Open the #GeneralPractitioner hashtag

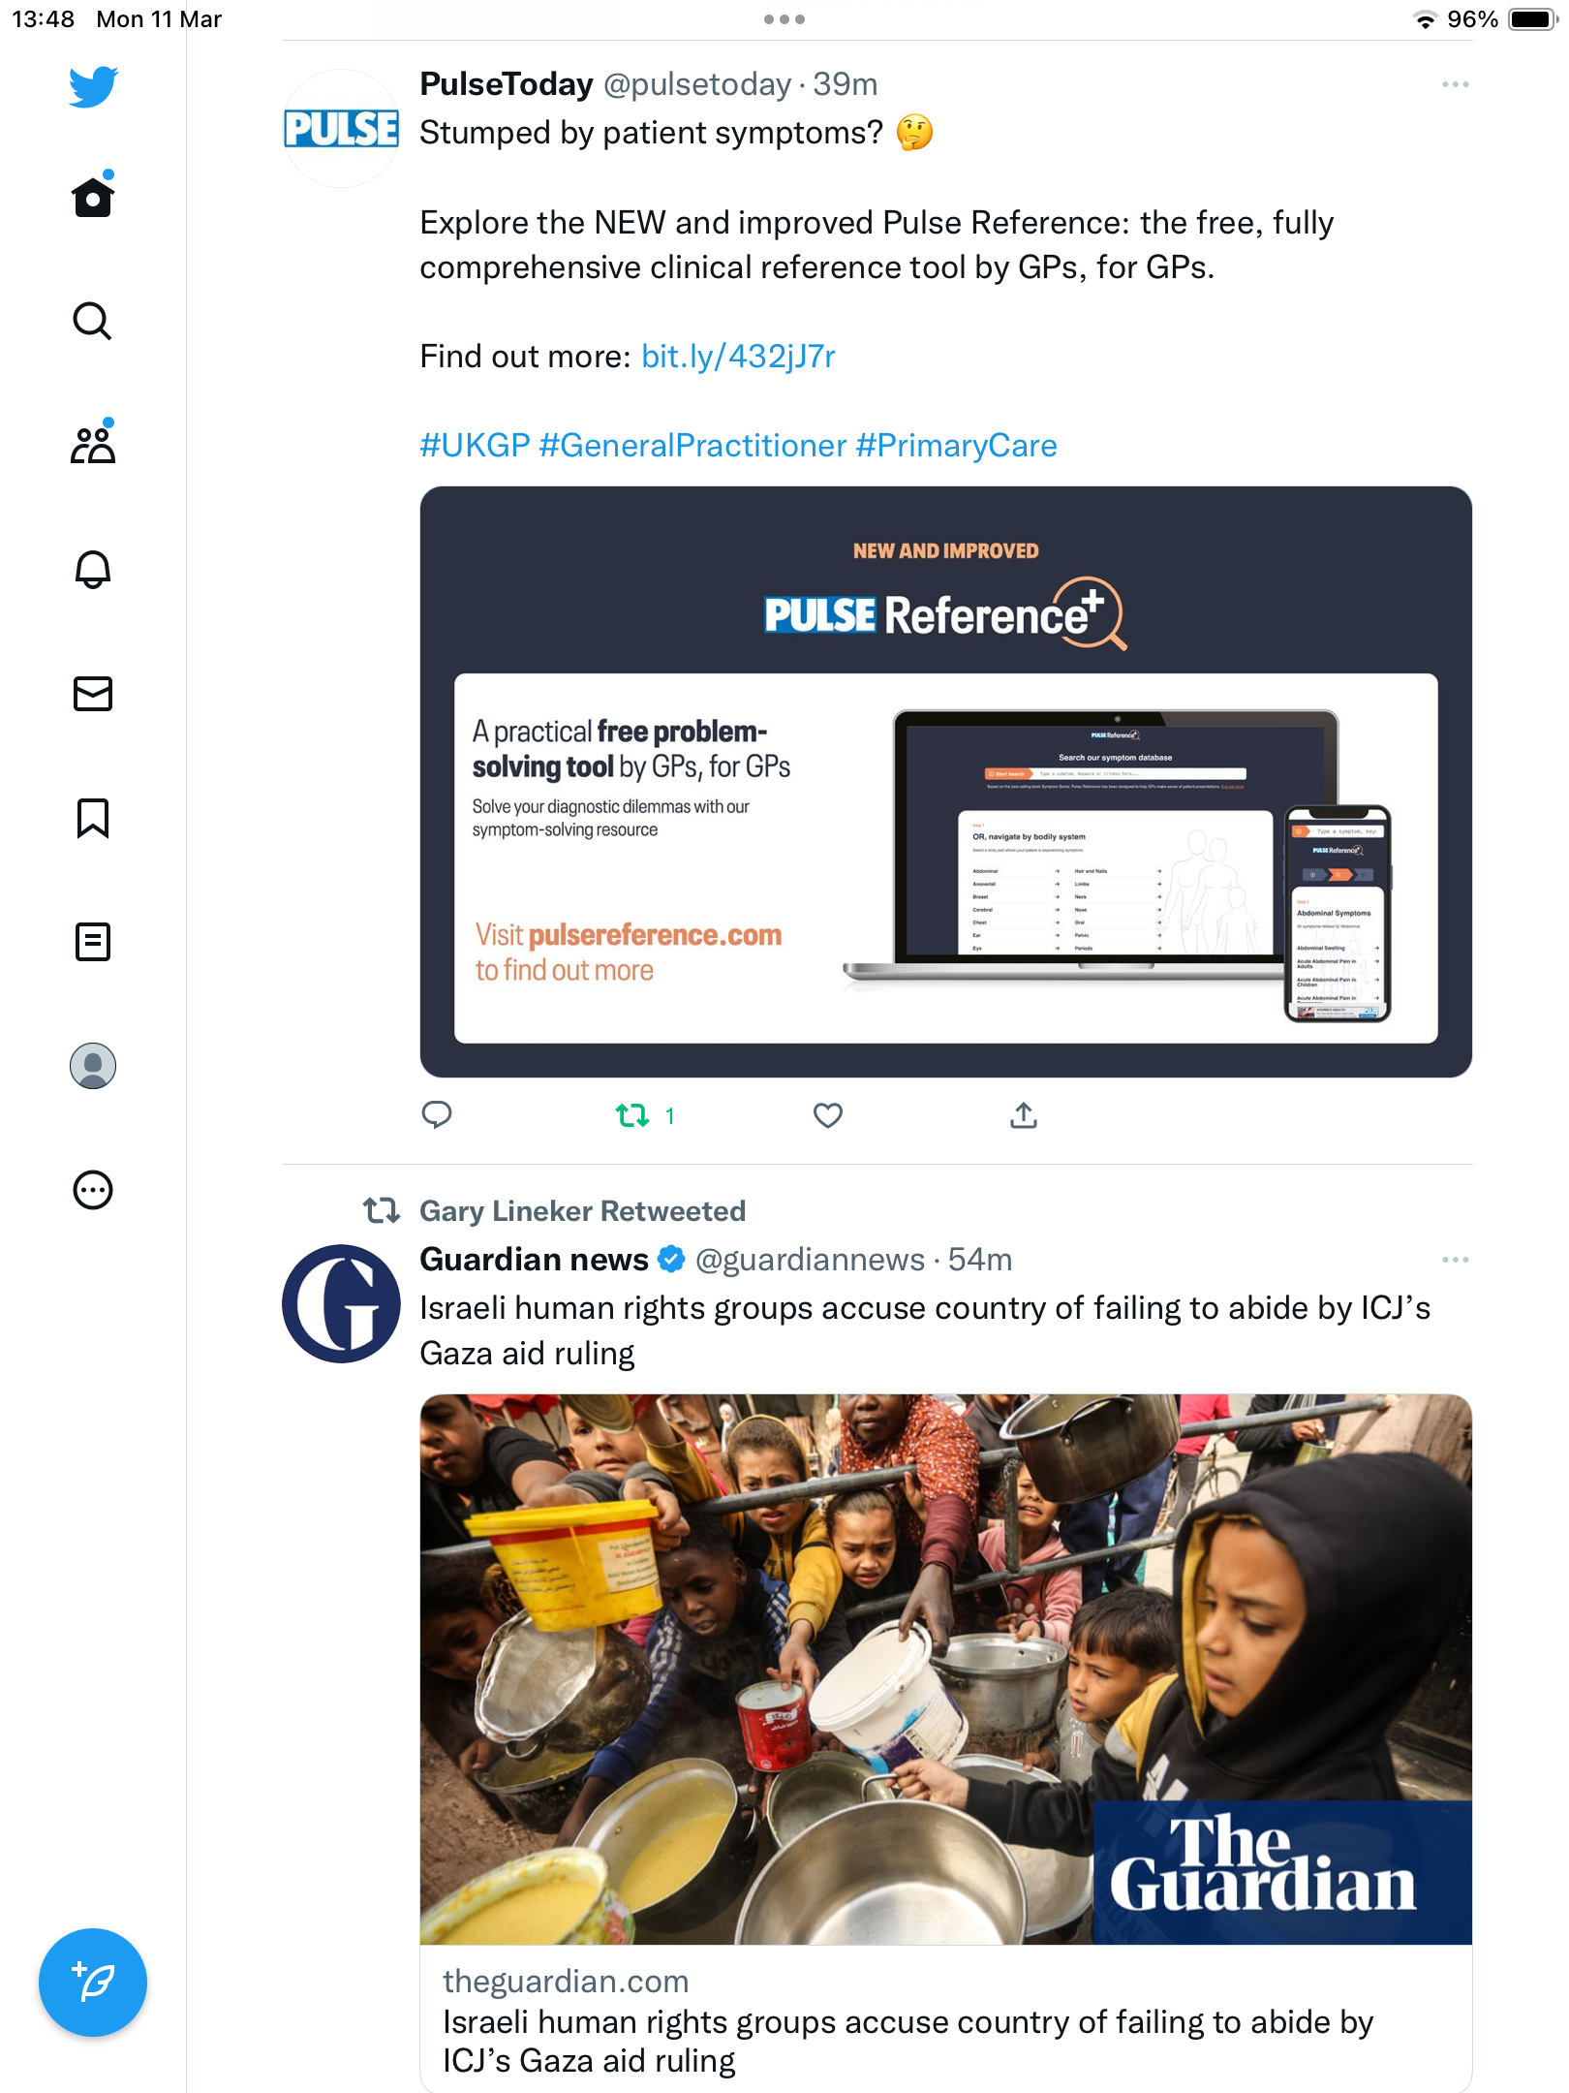(692, 446)
